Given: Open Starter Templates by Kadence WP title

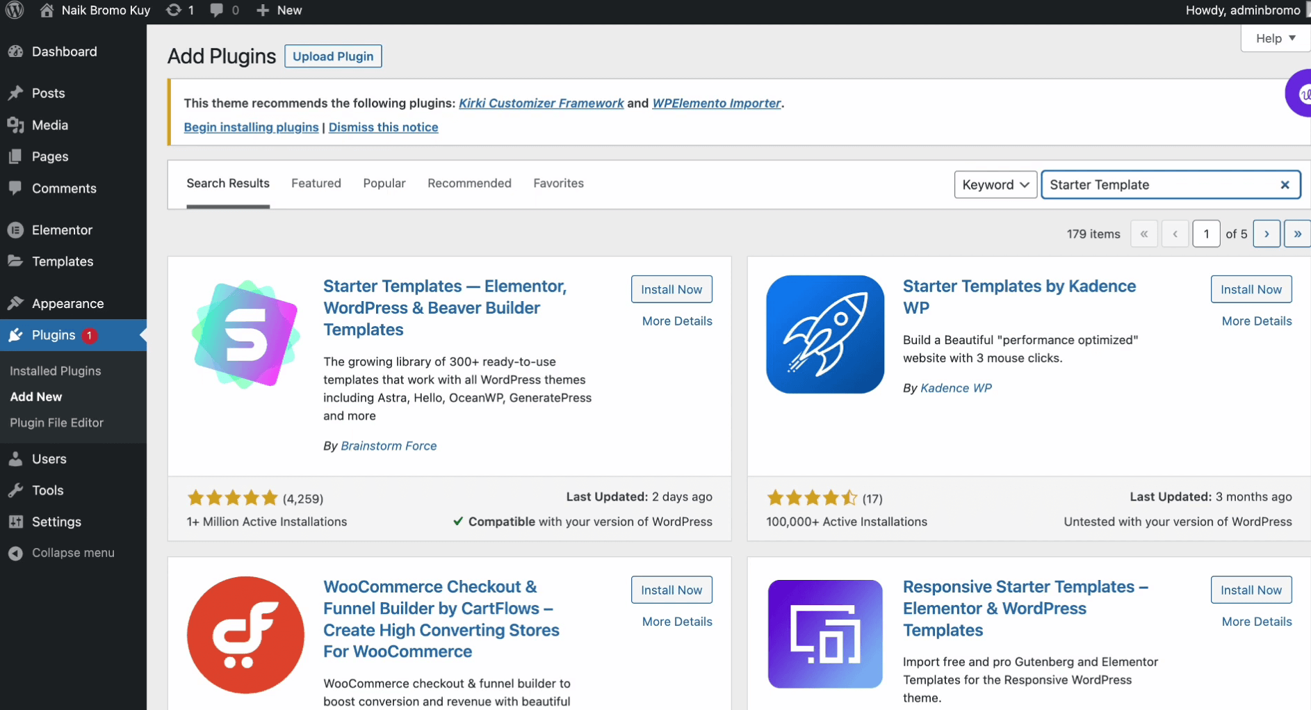Looking at the screenshot, I should pyautogui.click(x=1019, y=296).
